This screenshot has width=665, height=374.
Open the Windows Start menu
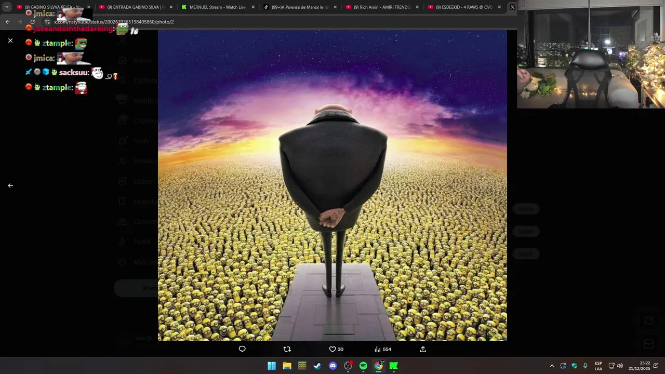(x=272, y=366)
